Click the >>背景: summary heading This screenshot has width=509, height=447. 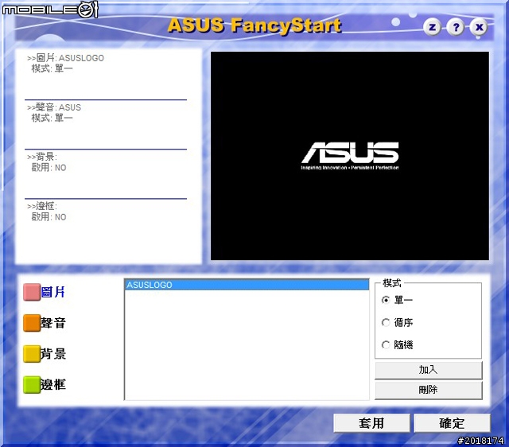tap(42, 157)
